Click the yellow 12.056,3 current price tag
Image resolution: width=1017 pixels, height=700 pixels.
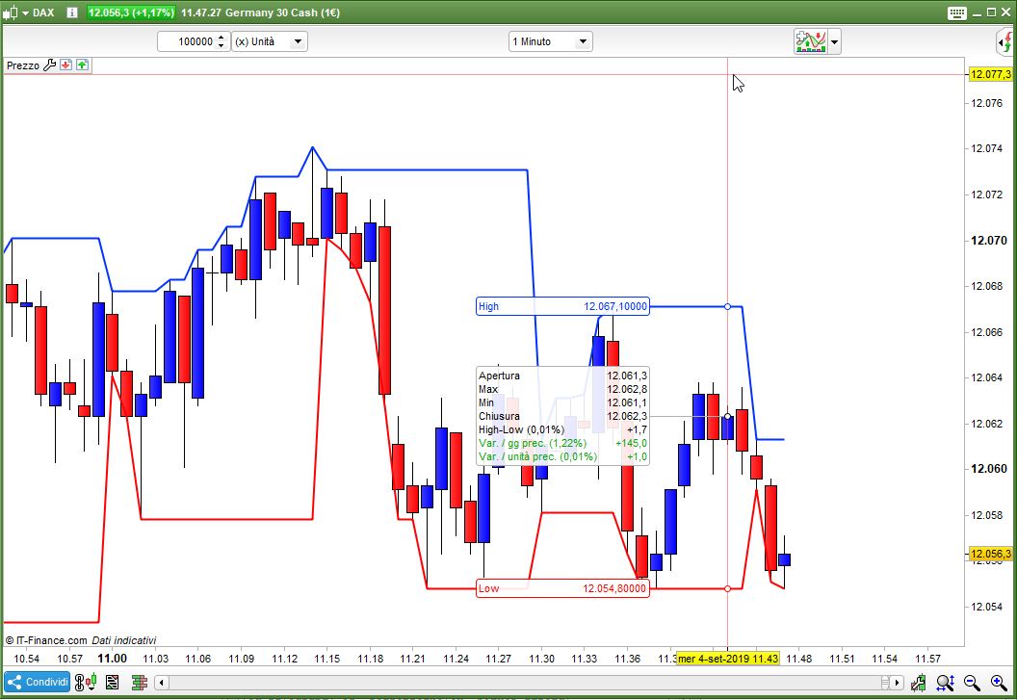click(x=990, y=554)
